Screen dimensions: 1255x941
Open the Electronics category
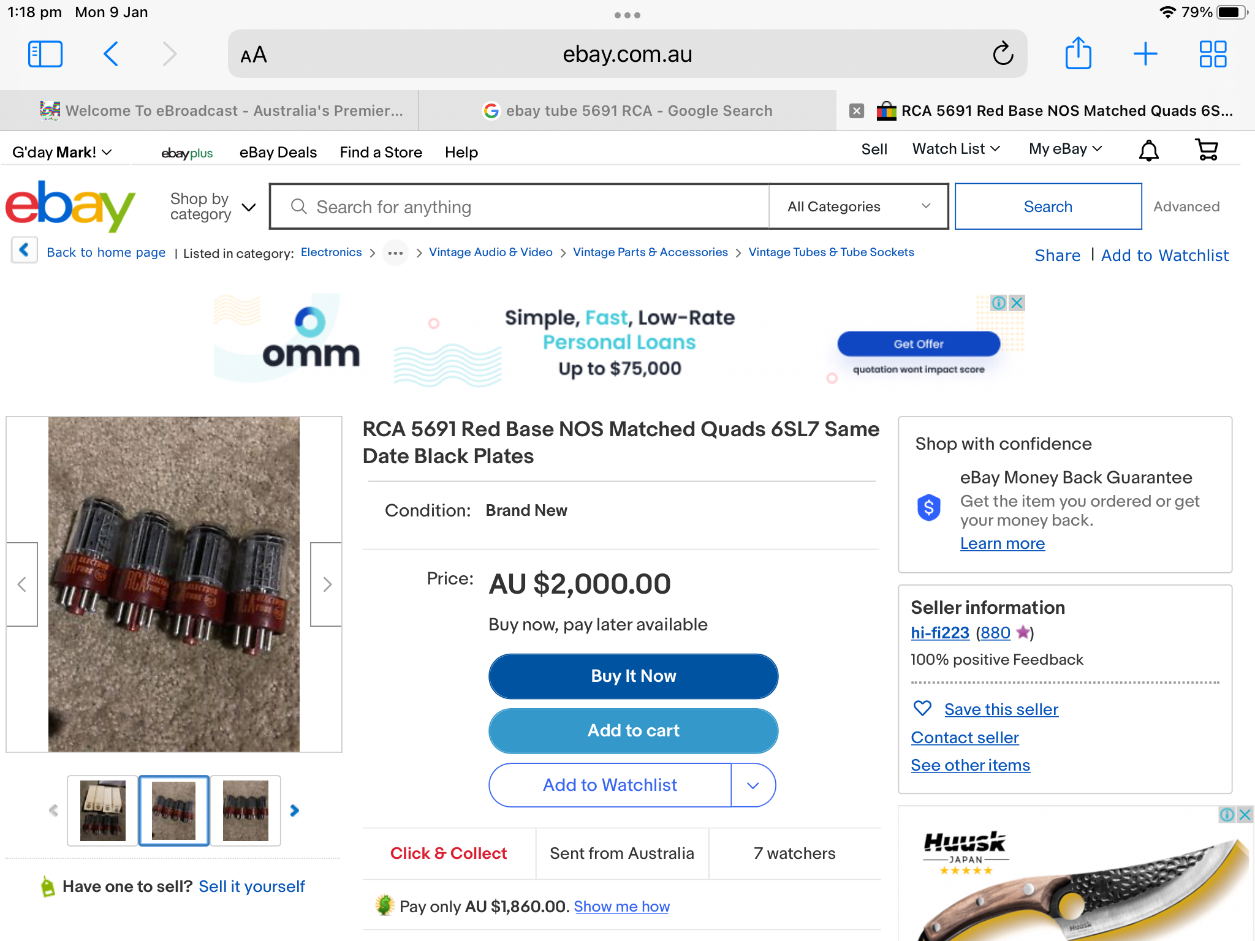[332, 252]
